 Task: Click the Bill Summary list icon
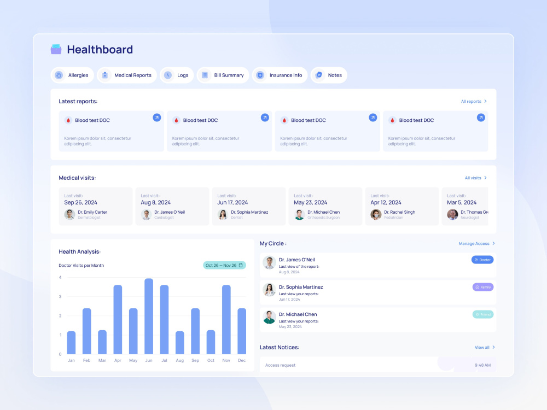[205, 75]
